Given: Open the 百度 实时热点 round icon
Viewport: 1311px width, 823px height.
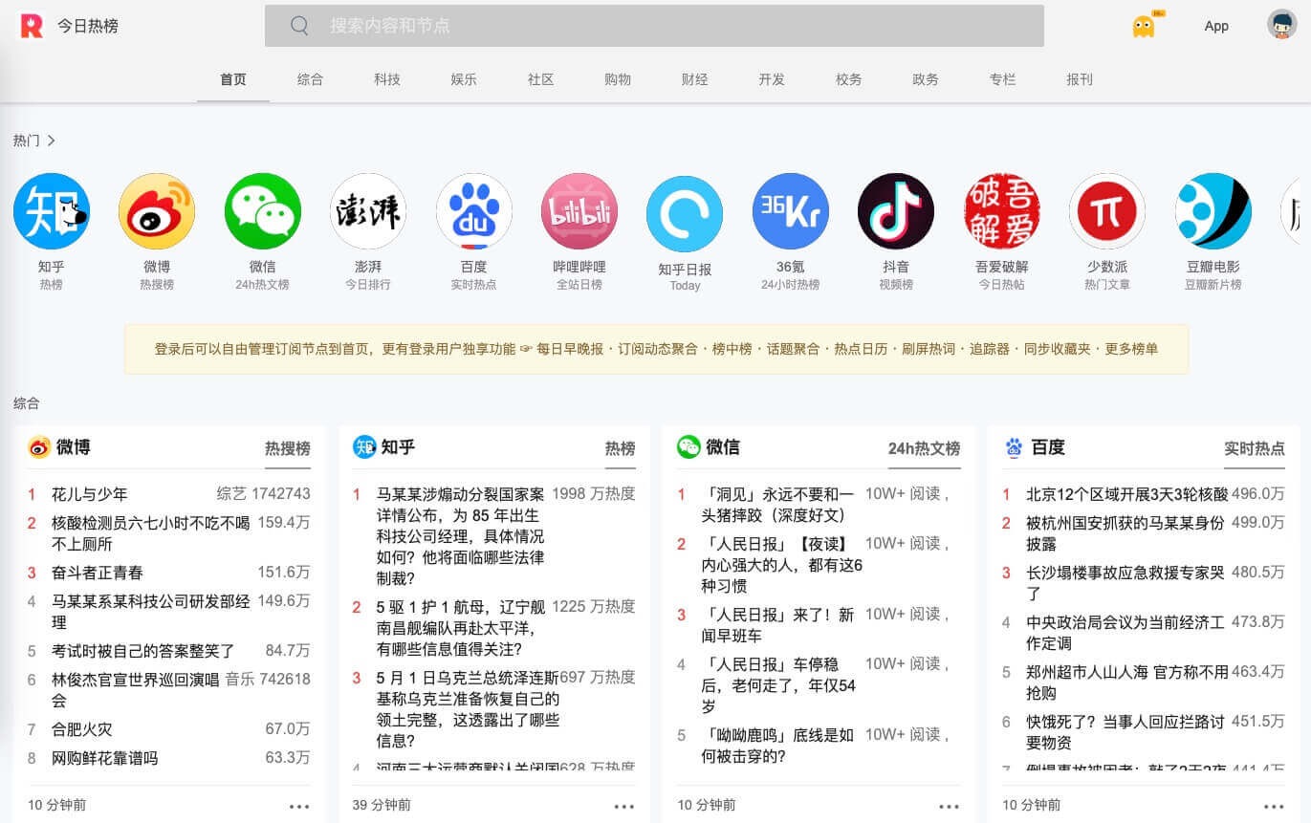Looking at the screenshot, I should [x=474, y=211].
